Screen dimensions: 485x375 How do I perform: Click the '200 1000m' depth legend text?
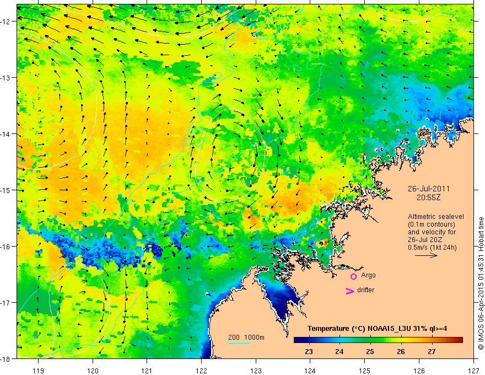[x=246, y=337]
